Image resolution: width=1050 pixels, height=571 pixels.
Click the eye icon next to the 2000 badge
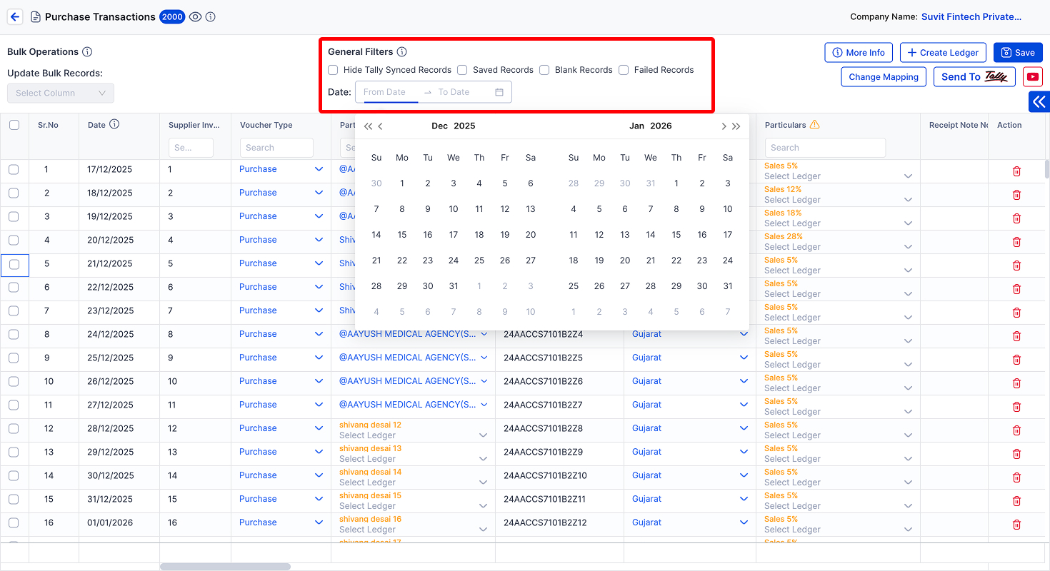(x=195, y=16)
